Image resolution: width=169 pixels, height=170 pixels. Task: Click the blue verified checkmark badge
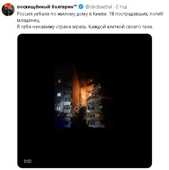pyautogui.click(x=81, y=7)
